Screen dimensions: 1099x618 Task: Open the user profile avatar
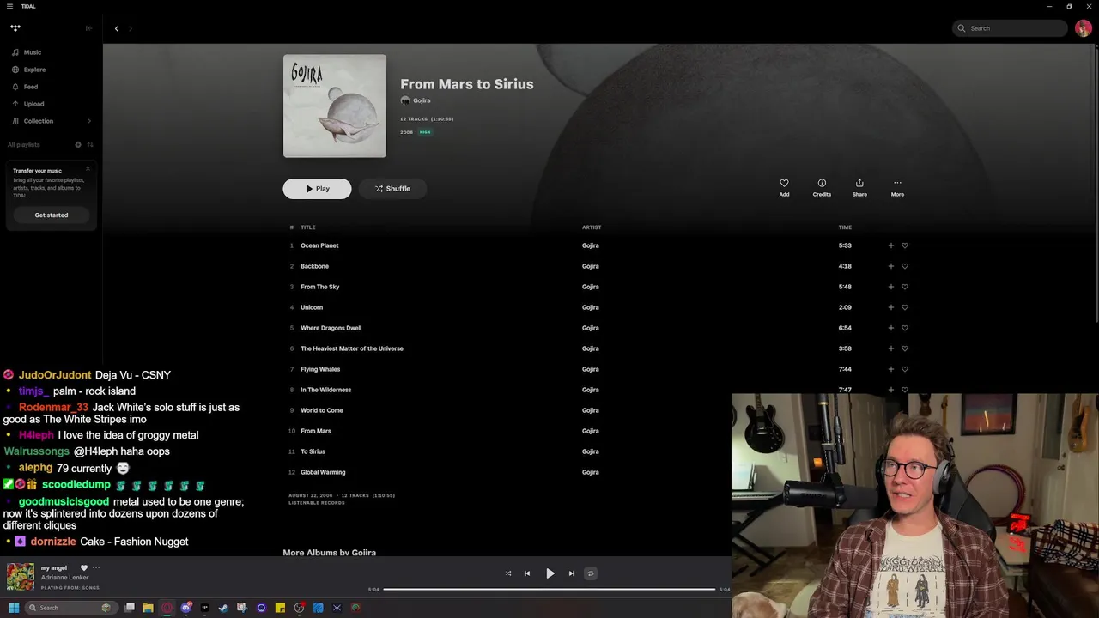(x=1084, y=28)
